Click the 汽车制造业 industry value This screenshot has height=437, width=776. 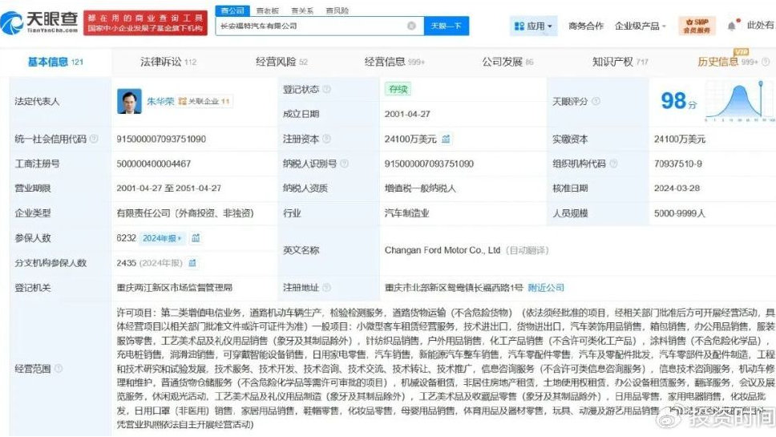tap(406, 213)
